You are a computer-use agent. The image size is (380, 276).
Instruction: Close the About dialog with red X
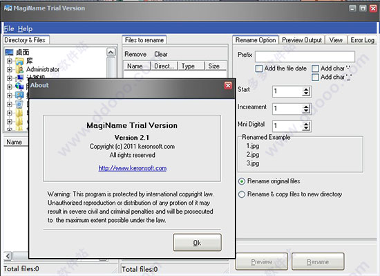(228, 85)
